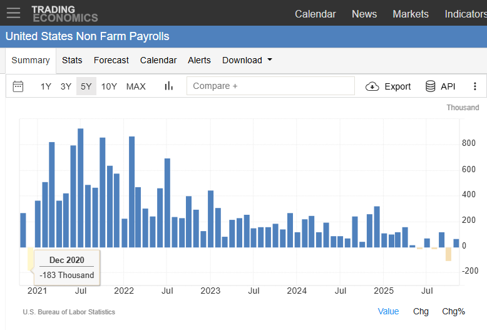Click the API database icon
Viewport: 487px width, 330px height.
tap(430, 86)
